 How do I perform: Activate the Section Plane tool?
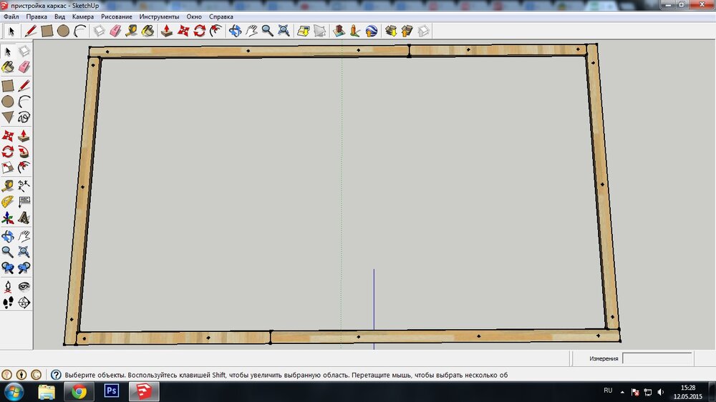[24, 303]
